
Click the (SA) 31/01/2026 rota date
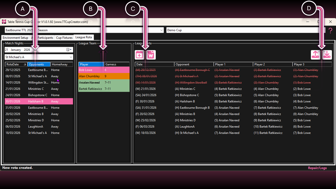click(146, 108)
